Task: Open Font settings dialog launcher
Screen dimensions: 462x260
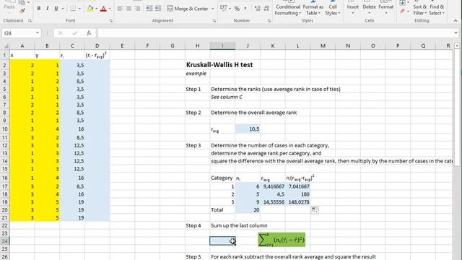Action: (x=110, y=21)
